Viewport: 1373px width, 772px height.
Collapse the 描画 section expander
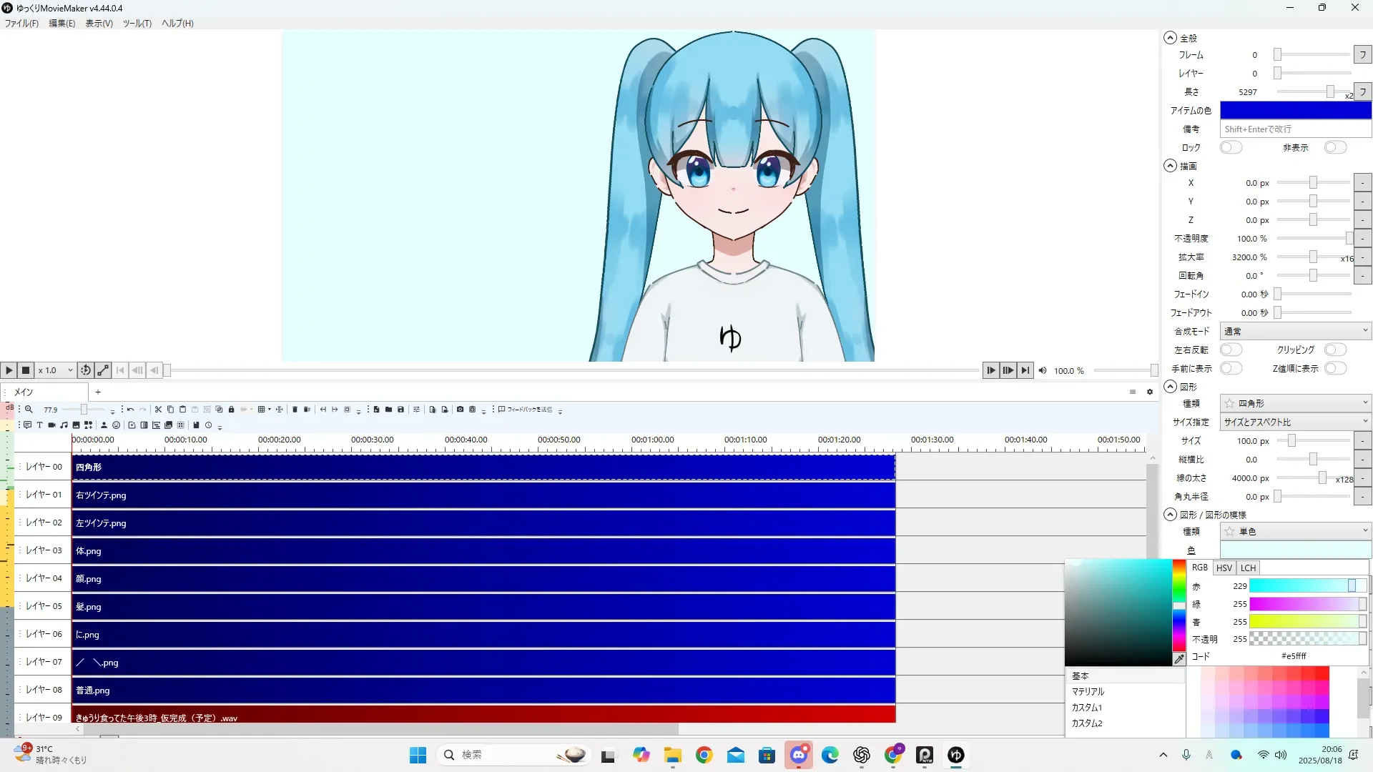(1170, 166)
